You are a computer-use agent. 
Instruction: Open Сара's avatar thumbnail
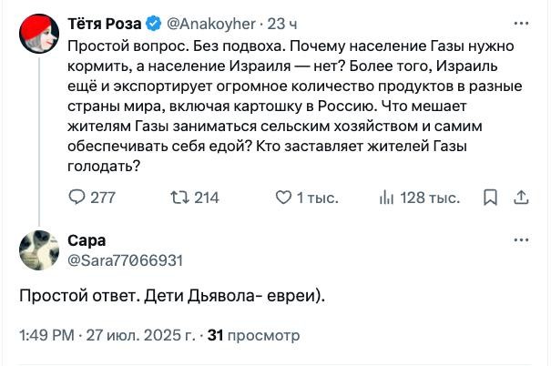[x=39, y=250]
